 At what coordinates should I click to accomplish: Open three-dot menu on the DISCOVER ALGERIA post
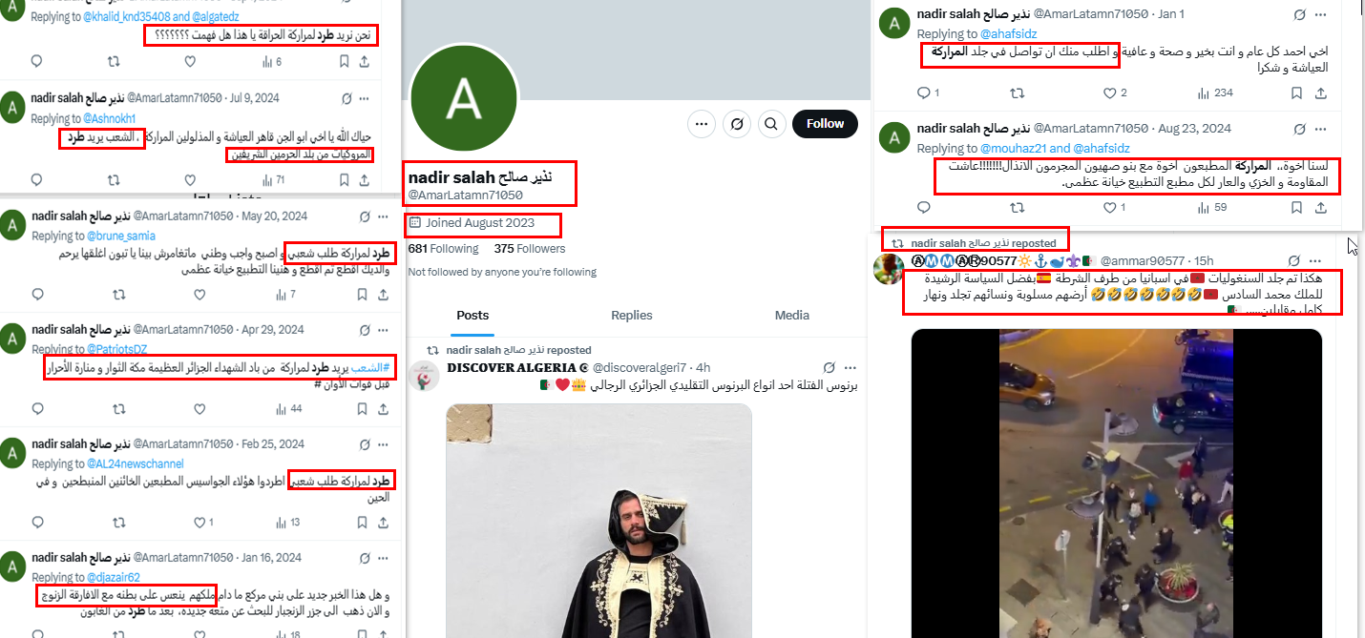click(x=850, y=367)
